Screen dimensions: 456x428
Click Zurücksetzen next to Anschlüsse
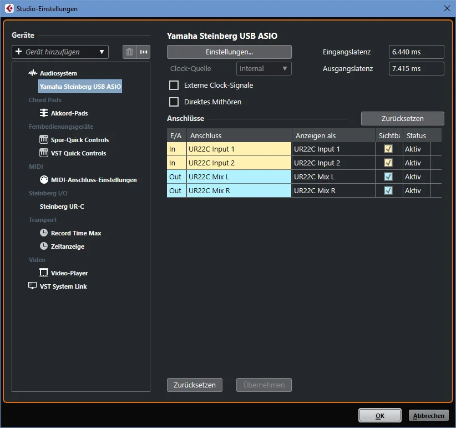tap(403, 118)
